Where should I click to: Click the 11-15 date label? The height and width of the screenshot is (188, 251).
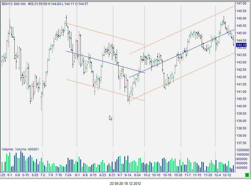(x=197, y=175)
